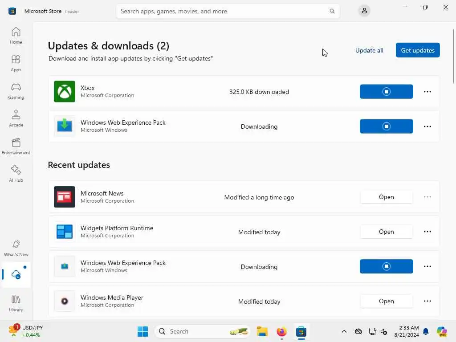The image size is (456, 342).
Task: Stop Windows Web Experience Pack download in queue
Action: pos(386,126)
